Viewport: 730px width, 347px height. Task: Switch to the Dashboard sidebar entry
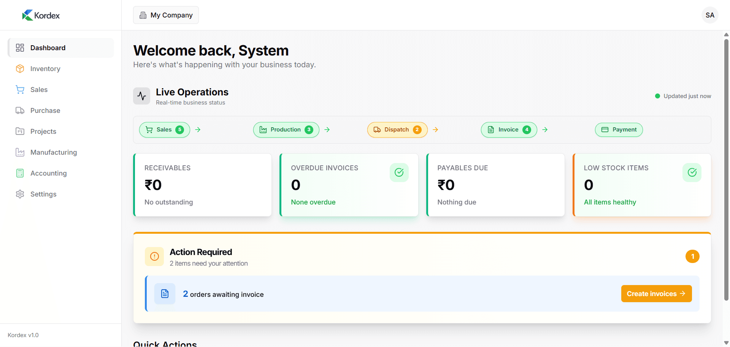[x=48, y=48]
